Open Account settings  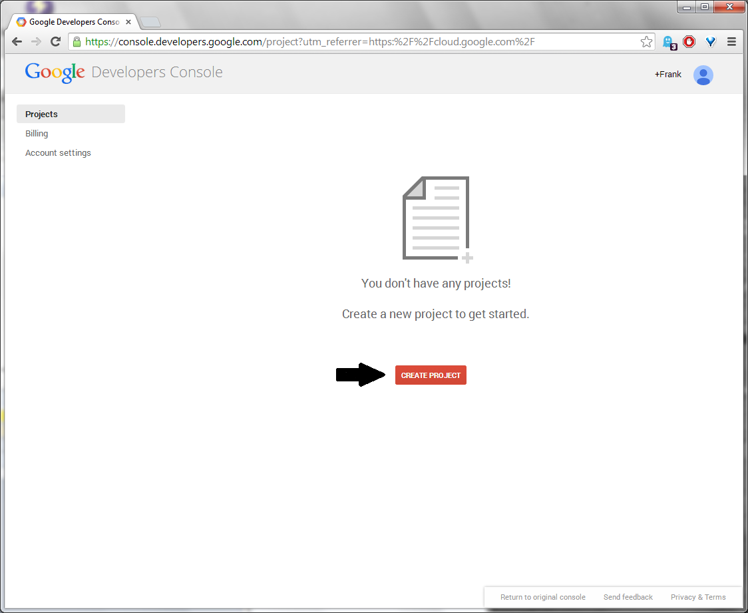click(58, 152)
